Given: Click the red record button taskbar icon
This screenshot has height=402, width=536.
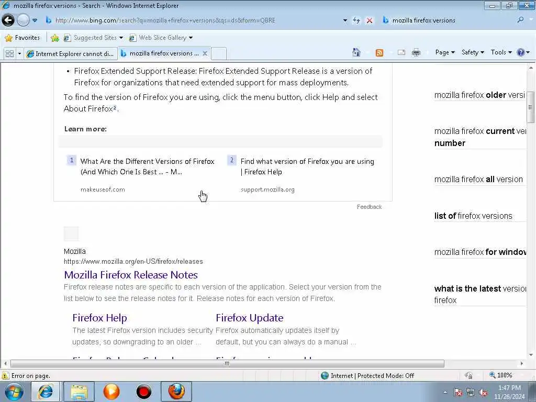Looking at the screenshot, I should 143,392.
